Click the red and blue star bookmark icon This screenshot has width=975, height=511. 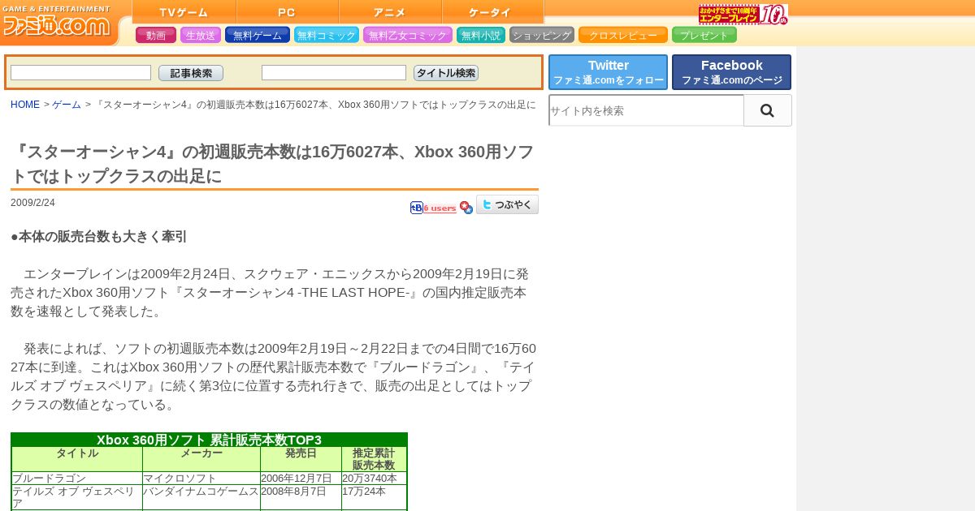coord(466,208)
